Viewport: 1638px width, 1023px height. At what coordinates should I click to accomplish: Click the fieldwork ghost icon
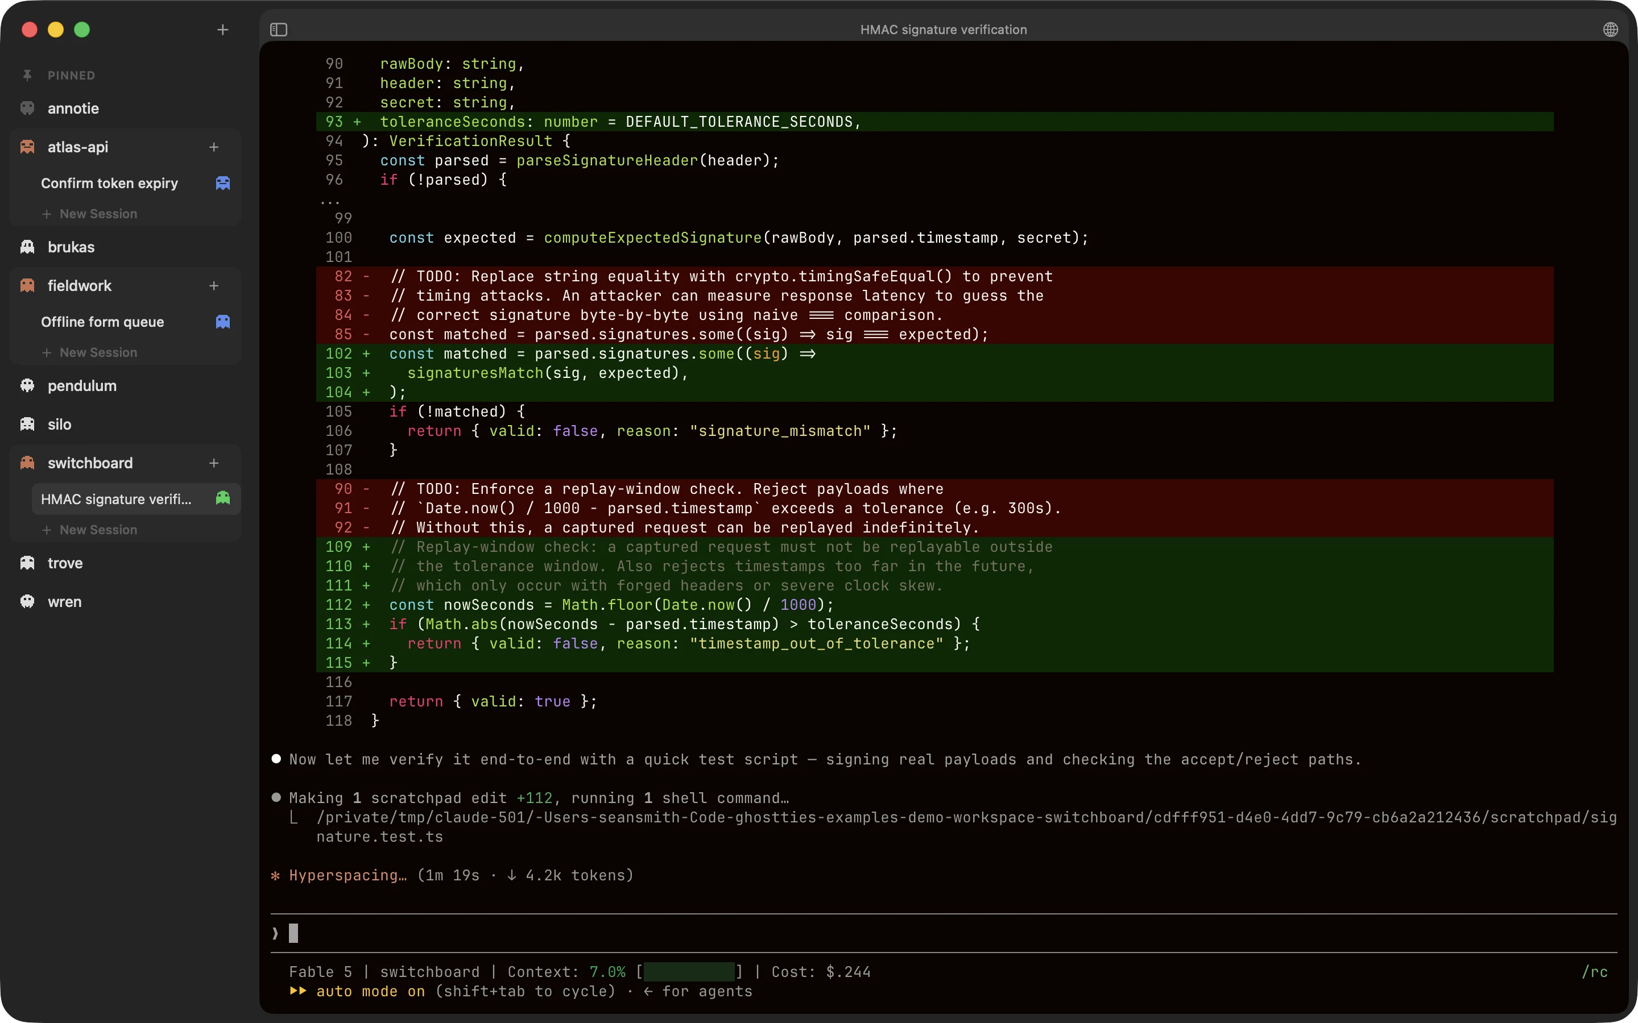28,285
